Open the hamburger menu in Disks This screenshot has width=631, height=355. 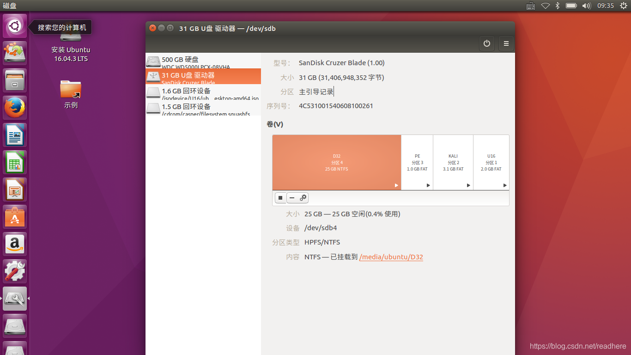[x=506, y=43]
